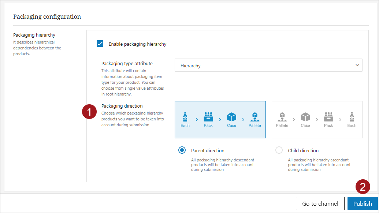Uncheck the Enable packaging hierarchy checkbox
The height and width of the screenshot is (213, 379).
(100, 44)
